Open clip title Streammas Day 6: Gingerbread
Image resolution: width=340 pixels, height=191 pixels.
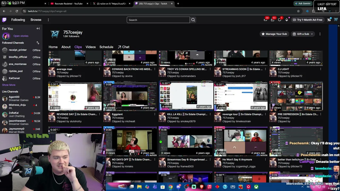pos(187,160)
